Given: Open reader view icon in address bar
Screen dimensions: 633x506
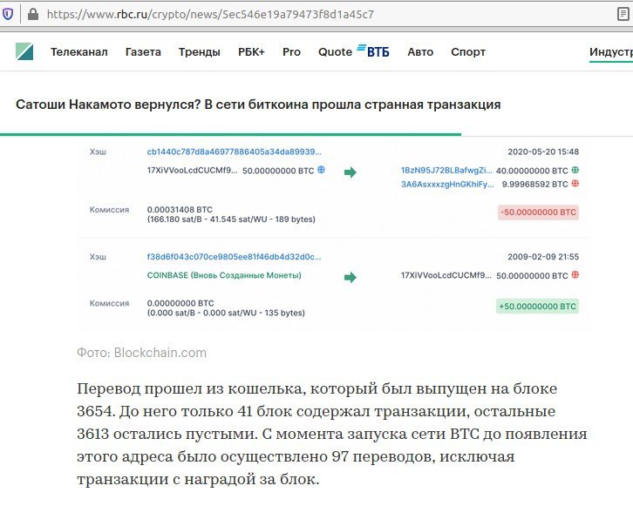Looking at the screenshot, I should 623,14.
